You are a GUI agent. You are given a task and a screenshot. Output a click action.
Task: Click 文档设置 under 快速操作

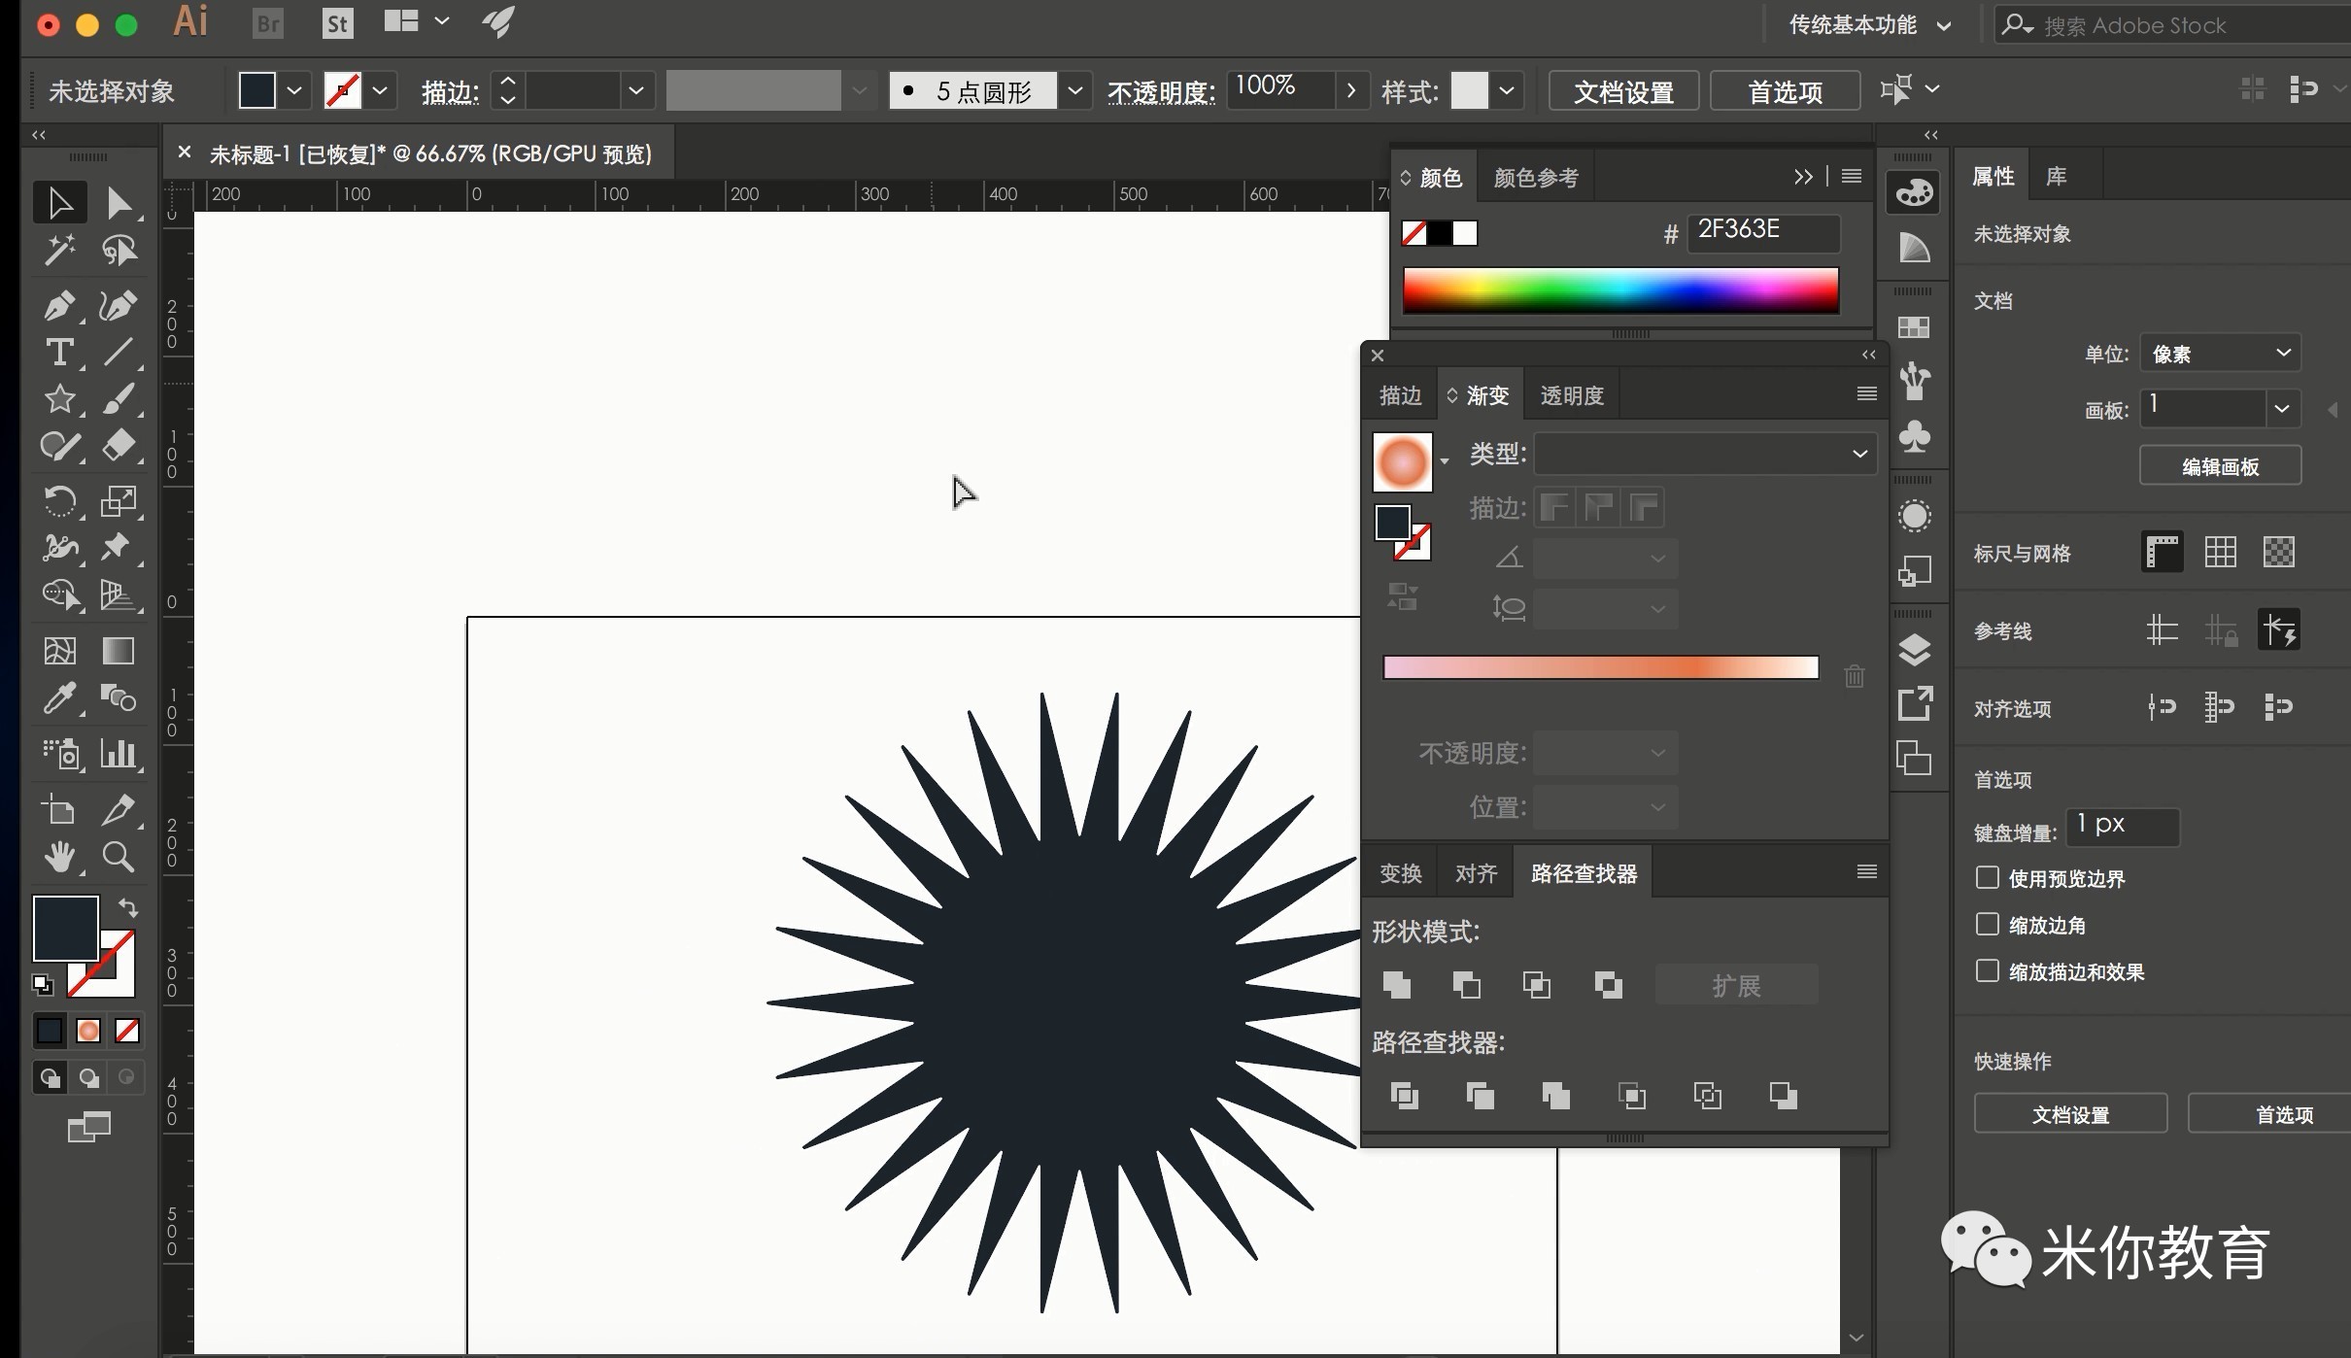click(x=2070, y=1114)
